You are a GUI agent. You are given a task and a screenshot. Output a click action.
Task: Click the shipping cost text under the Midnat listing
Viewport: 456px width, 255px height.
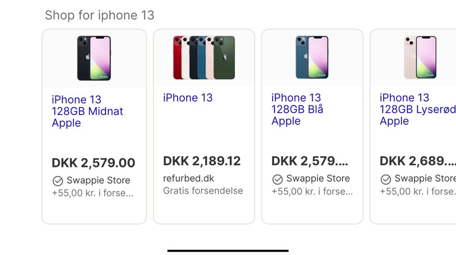point(92,193)
